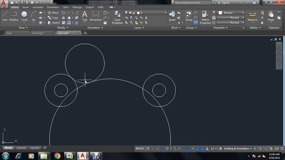Click the Cut icon in Clipboard panel

click(279, 12)
